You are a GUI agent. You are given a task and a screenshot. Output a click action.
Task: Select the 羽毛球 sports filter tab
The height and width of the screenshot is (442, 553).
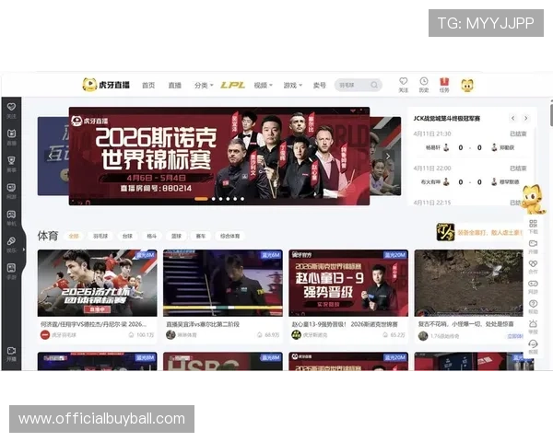click(x=100, y=236)
